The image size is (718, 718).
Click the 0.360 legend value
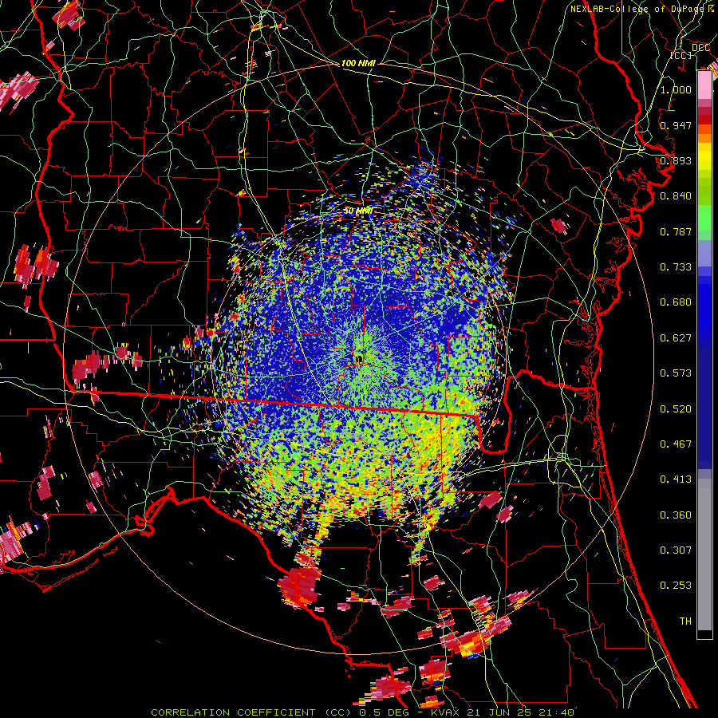click(676, 515)
